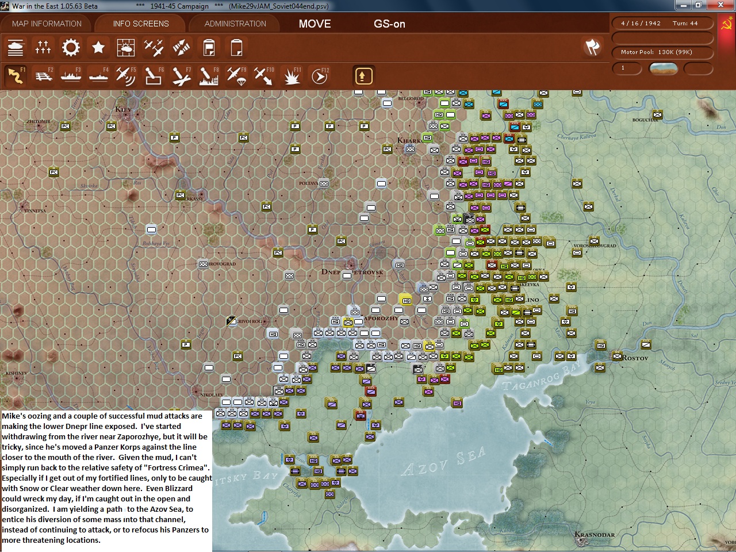Screen dimensions: 736x552
Task: Click the Vinnitsa city label
Action: click(x=35, y=211)
